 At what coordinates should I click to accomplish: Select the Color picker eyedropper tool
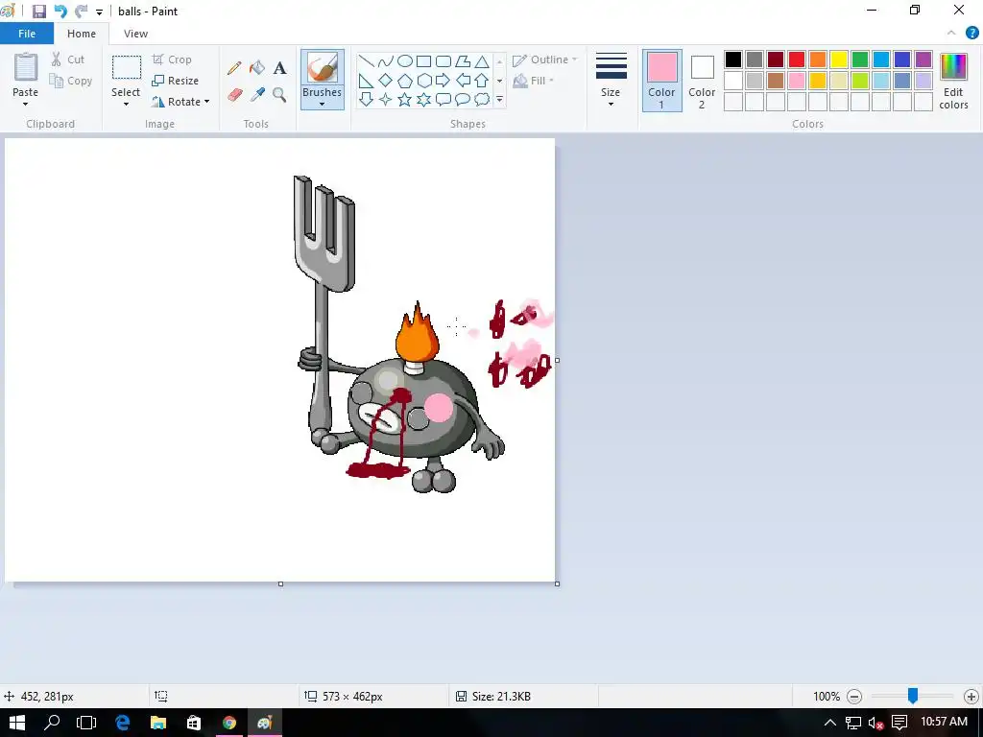257,95
